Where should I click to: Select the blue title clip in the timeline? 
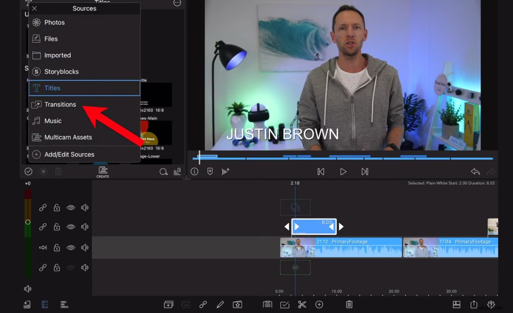(313, 226)
